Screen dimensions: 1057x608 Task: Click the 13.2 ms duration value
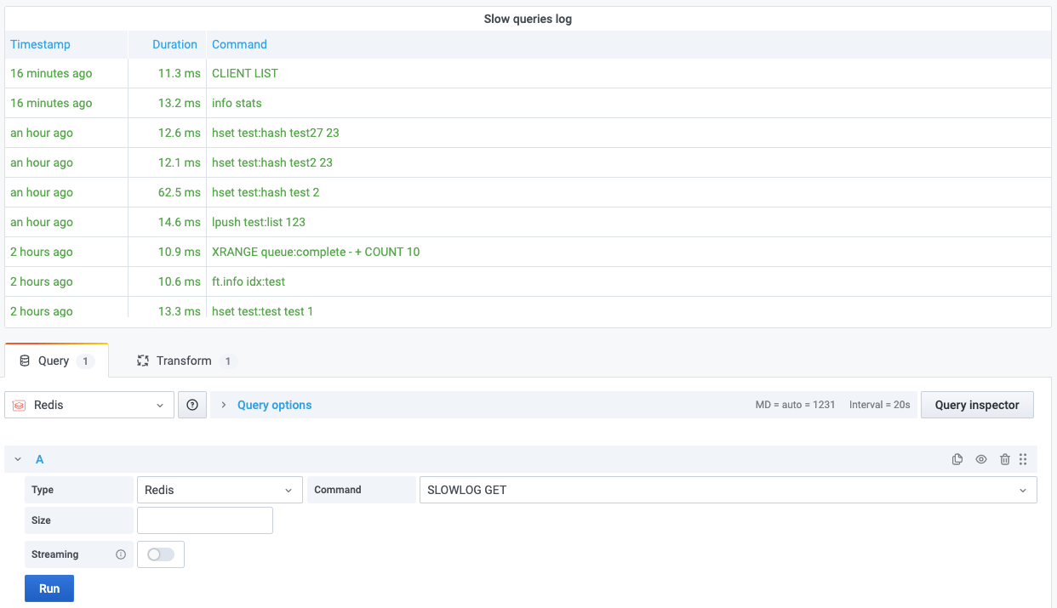pos(180,103)
